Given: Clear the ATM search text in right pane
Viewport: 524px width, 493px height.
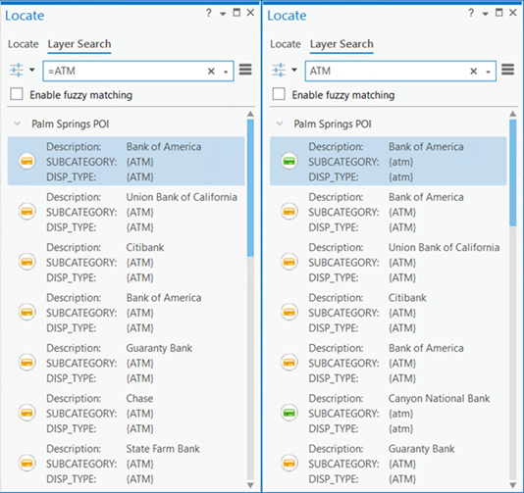Looking at the screenshot, I should click(x=474, y=72).
